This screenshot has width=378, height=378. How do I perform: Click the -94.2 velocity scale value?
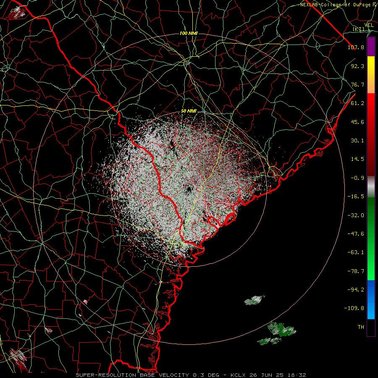tap(356, 290)
